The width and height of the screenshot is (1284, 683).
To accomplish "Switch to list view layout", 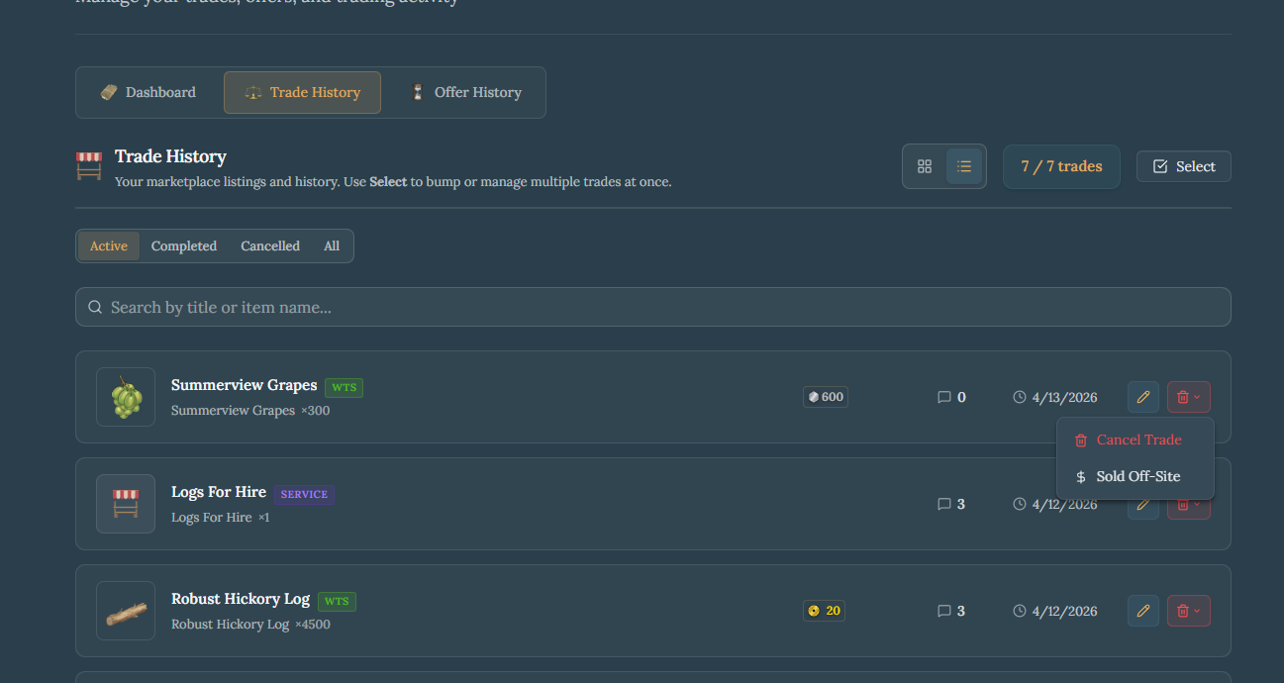I will 964,166.
